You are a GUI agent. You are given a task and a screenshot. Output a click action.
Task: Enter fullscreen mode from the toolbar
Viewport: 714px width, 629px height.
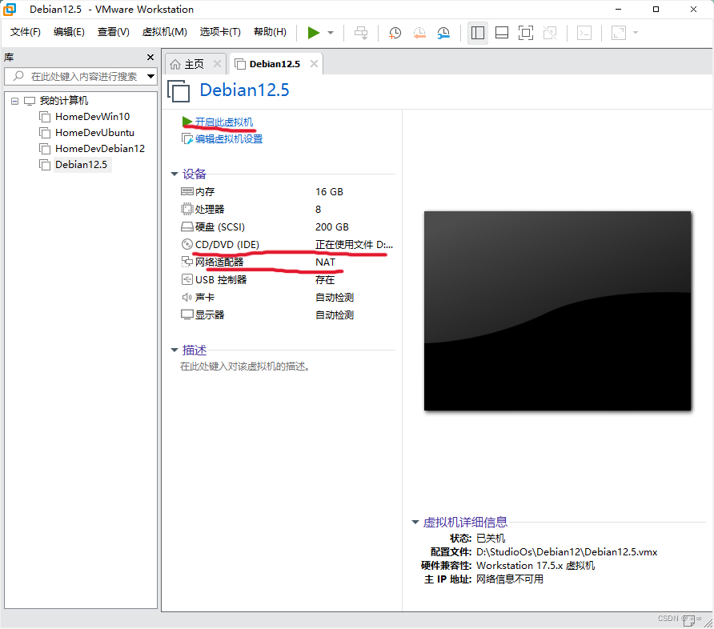click(x=525, y=33)
